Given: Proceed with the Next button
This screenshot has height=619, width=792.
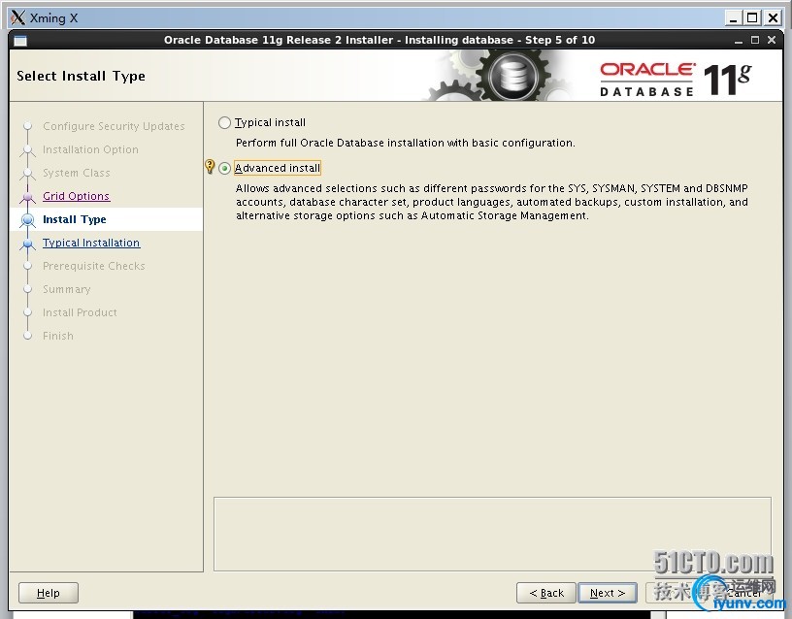Looking at the screenshot, I should pyautogui.click(x=608, y=593).
